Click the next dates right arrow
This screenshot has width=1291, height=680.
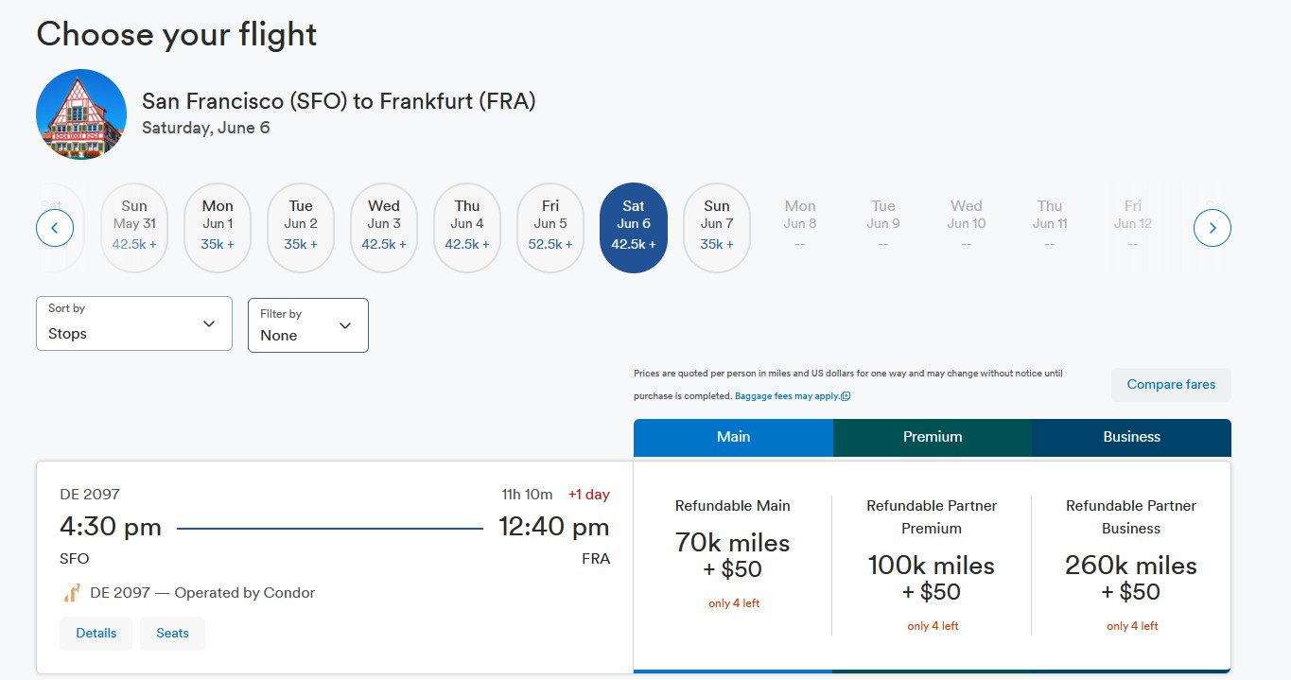point(1212,228)
